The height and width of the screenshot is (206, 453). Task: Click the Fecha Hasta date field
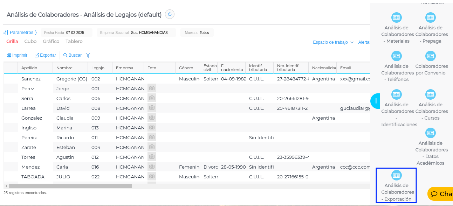click(x=75, y=33)
